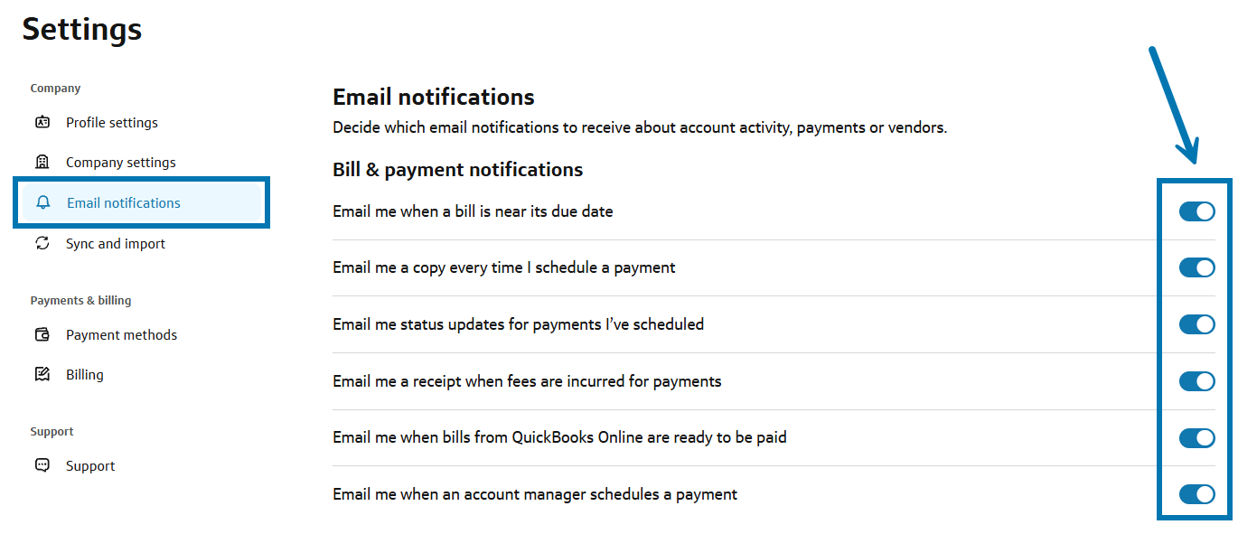Open the Billing page
1238x534 pixels.
point(85,374)
